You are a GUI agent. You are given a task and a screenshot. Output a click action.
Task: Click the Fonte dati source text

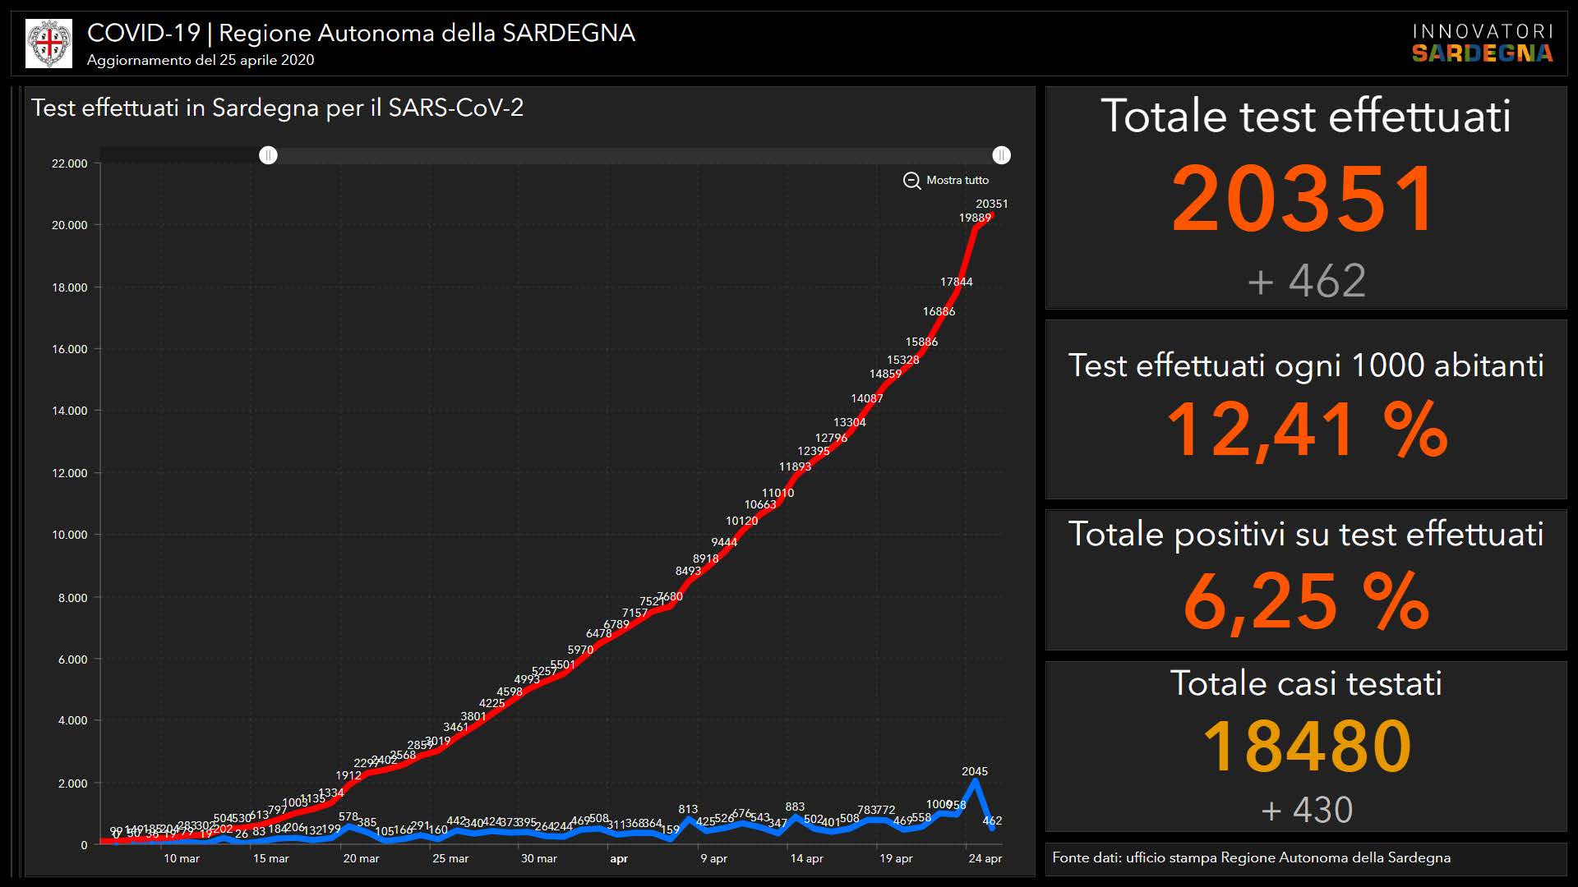pos(1251,857)
